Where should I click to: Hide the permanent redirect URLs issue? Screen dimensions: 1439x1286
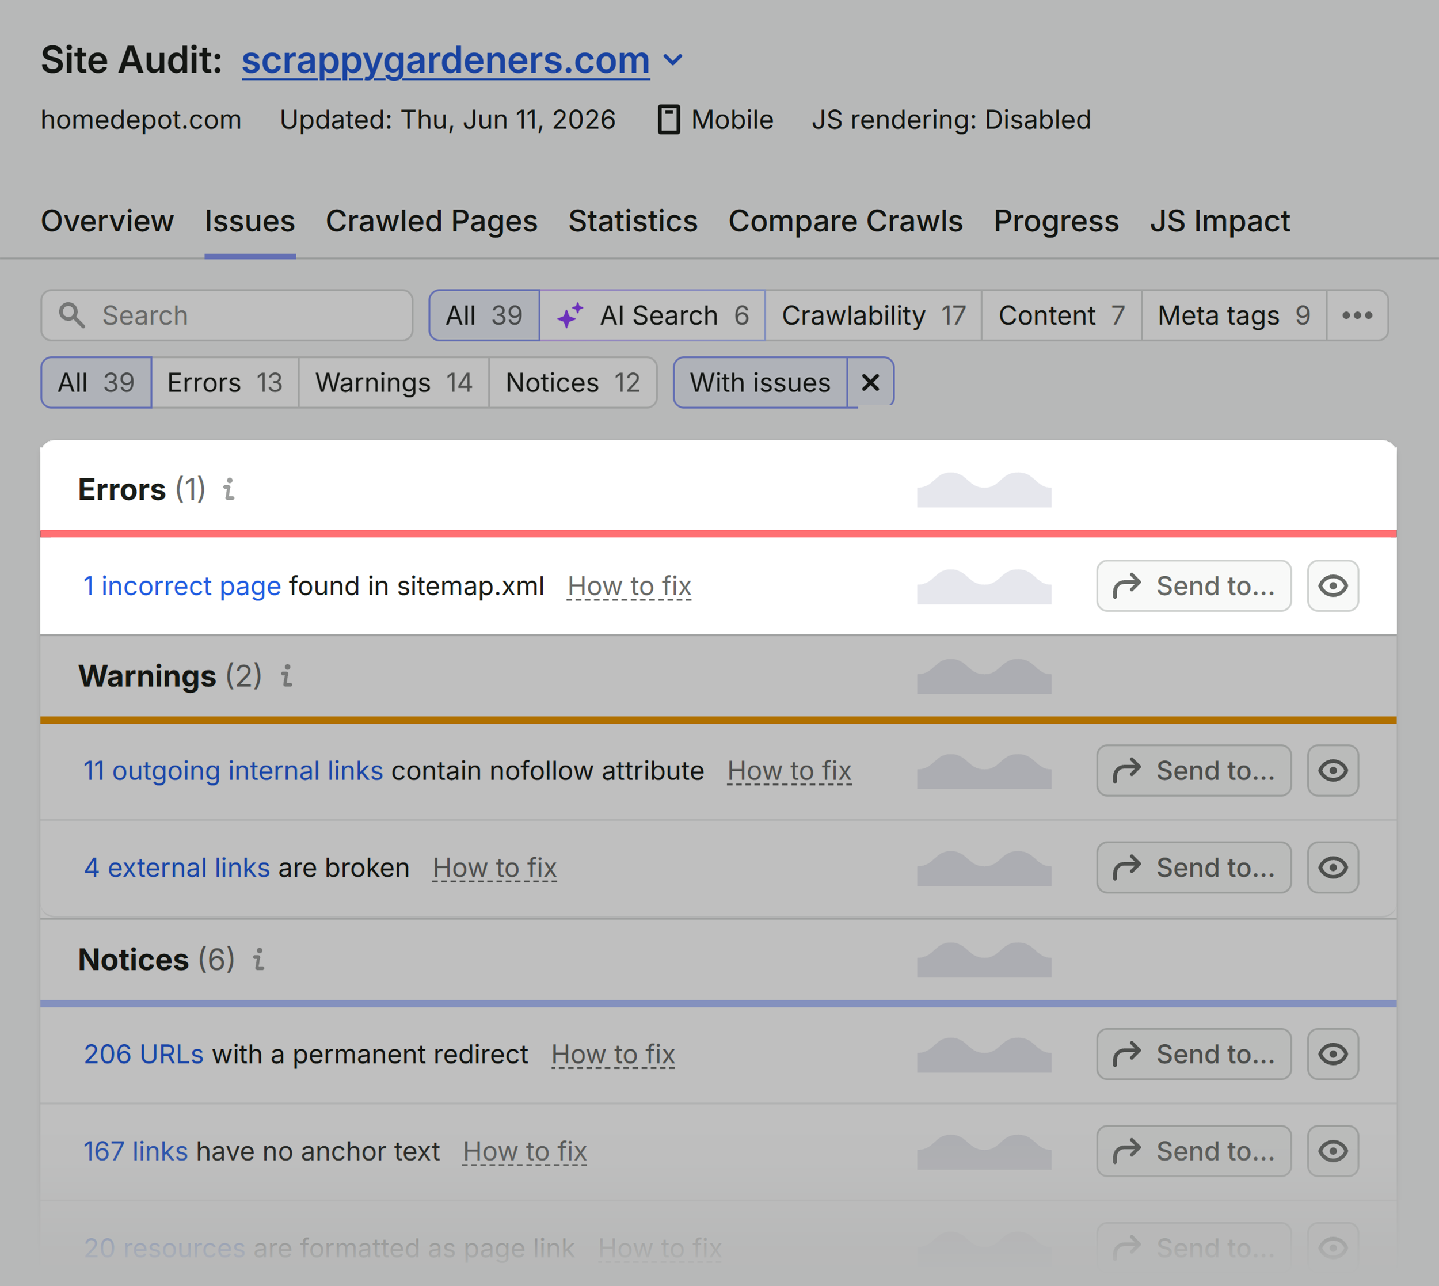(x=1333, y=1053)
